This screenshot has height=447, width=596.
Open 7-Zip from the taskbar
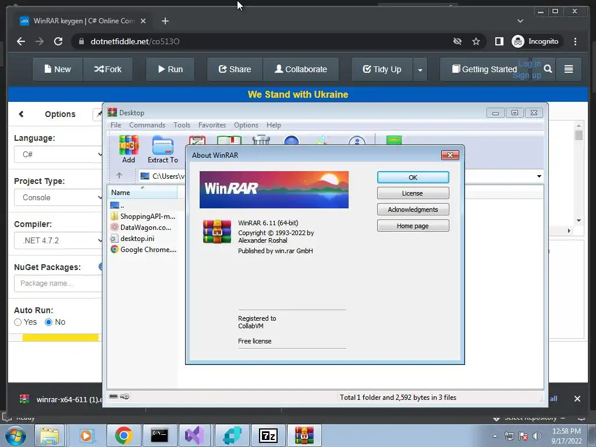coord(268,435)
